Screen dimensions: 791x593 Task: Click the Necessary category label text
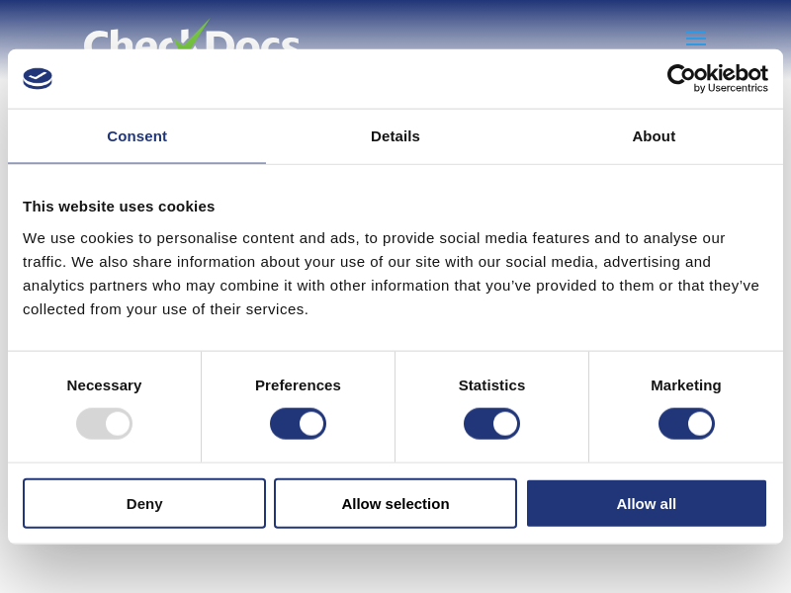[104, 385]
